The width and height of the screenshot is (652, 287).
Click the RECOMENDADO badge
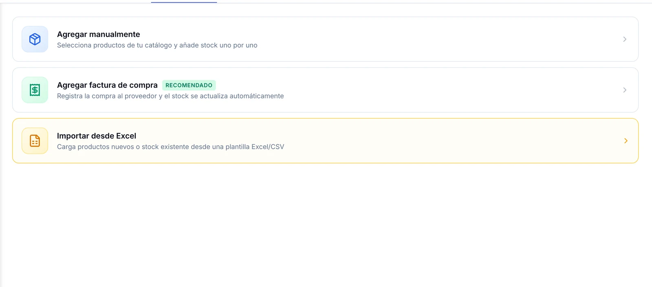[189, 85]
